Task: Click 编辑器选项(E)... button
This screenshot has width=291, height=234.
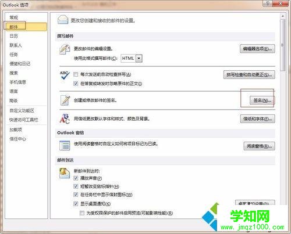Action: tap(257, 49)
